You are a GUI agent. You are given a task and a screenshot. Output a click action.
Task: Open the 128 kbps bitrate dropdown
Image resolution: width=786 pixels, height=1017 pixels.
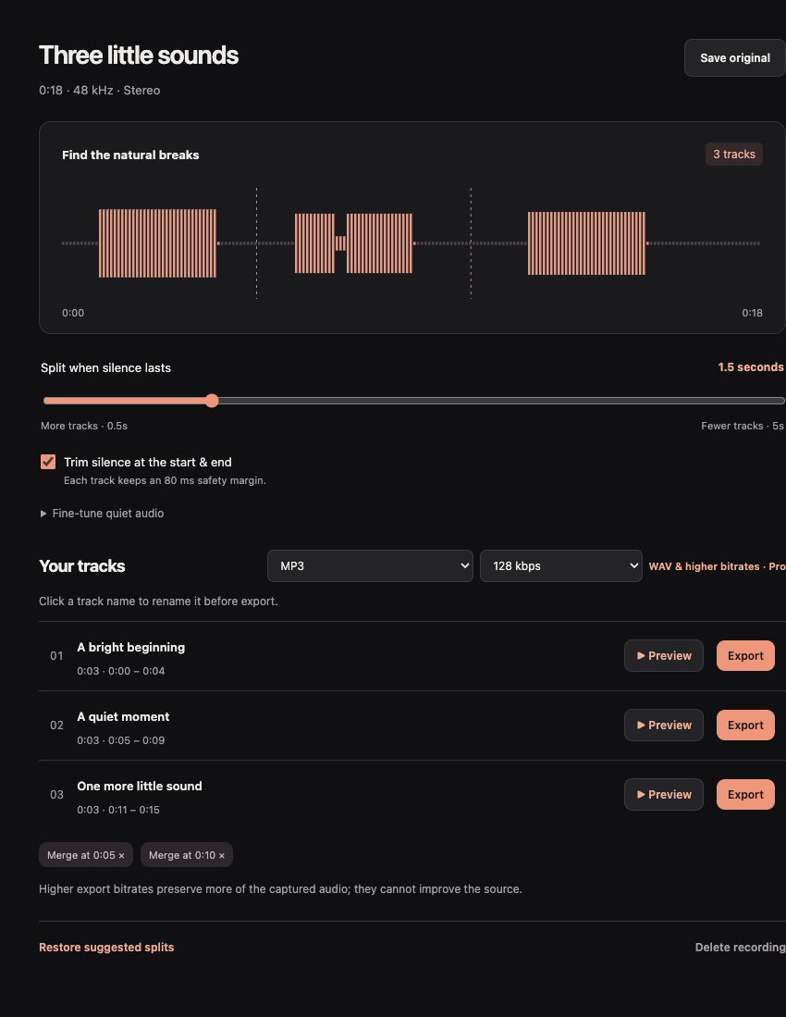[x=561, y=565]
